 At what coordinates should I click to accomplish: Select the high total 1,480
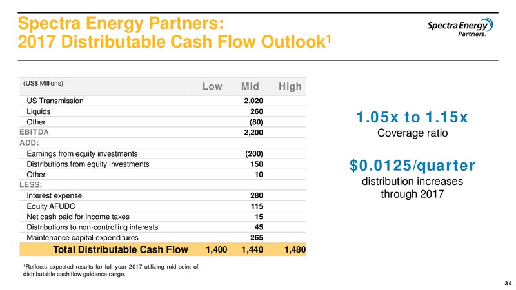click(x=295, y=249)
